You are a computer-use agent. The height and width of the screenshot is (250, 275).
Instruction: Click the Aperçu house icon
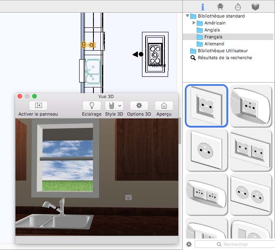164,105
